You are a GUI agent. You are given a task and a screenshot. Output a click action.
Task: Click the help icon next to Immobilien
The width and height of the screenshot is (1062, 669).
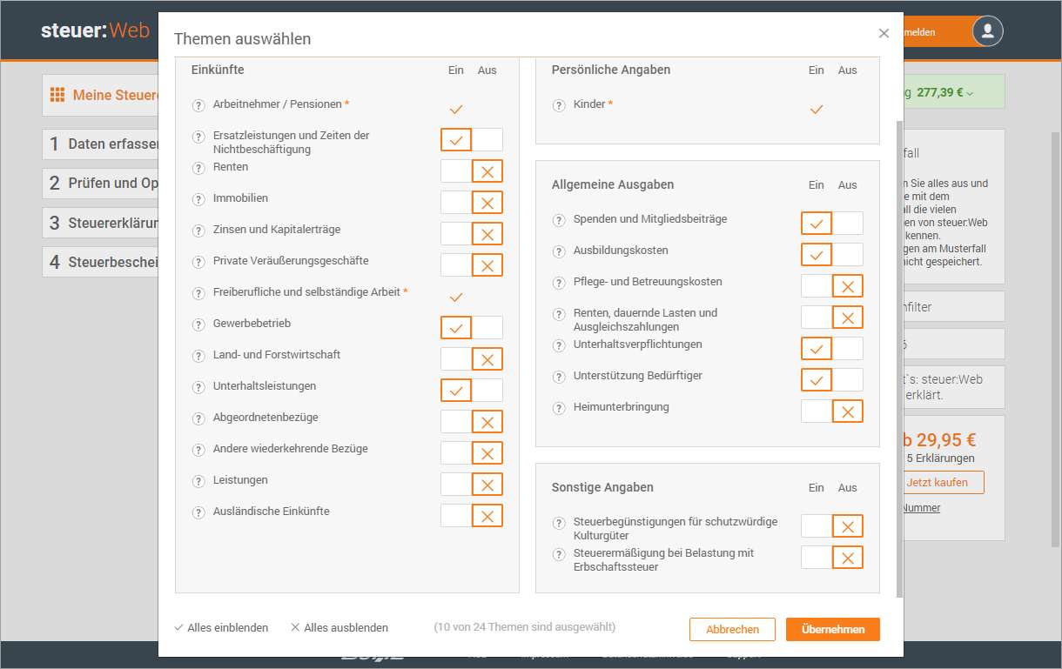[198, 198]
